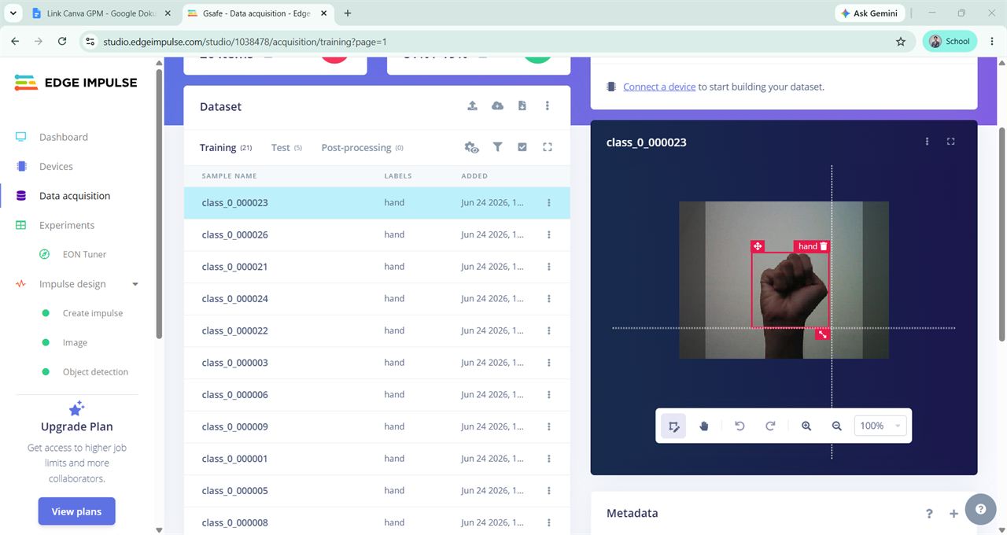Open the class_0_000023 preview three-dot menu

point(928,142)
